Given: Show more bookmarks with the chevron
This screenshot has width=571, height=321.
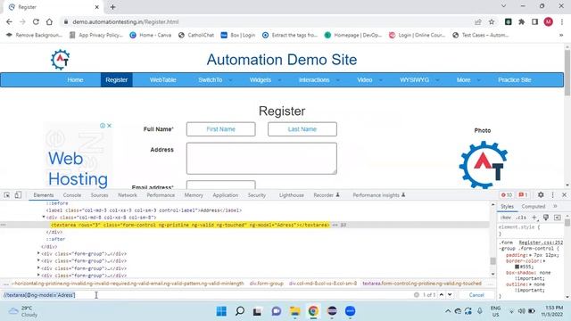Looking at the screenshot, I should (561, 36).
